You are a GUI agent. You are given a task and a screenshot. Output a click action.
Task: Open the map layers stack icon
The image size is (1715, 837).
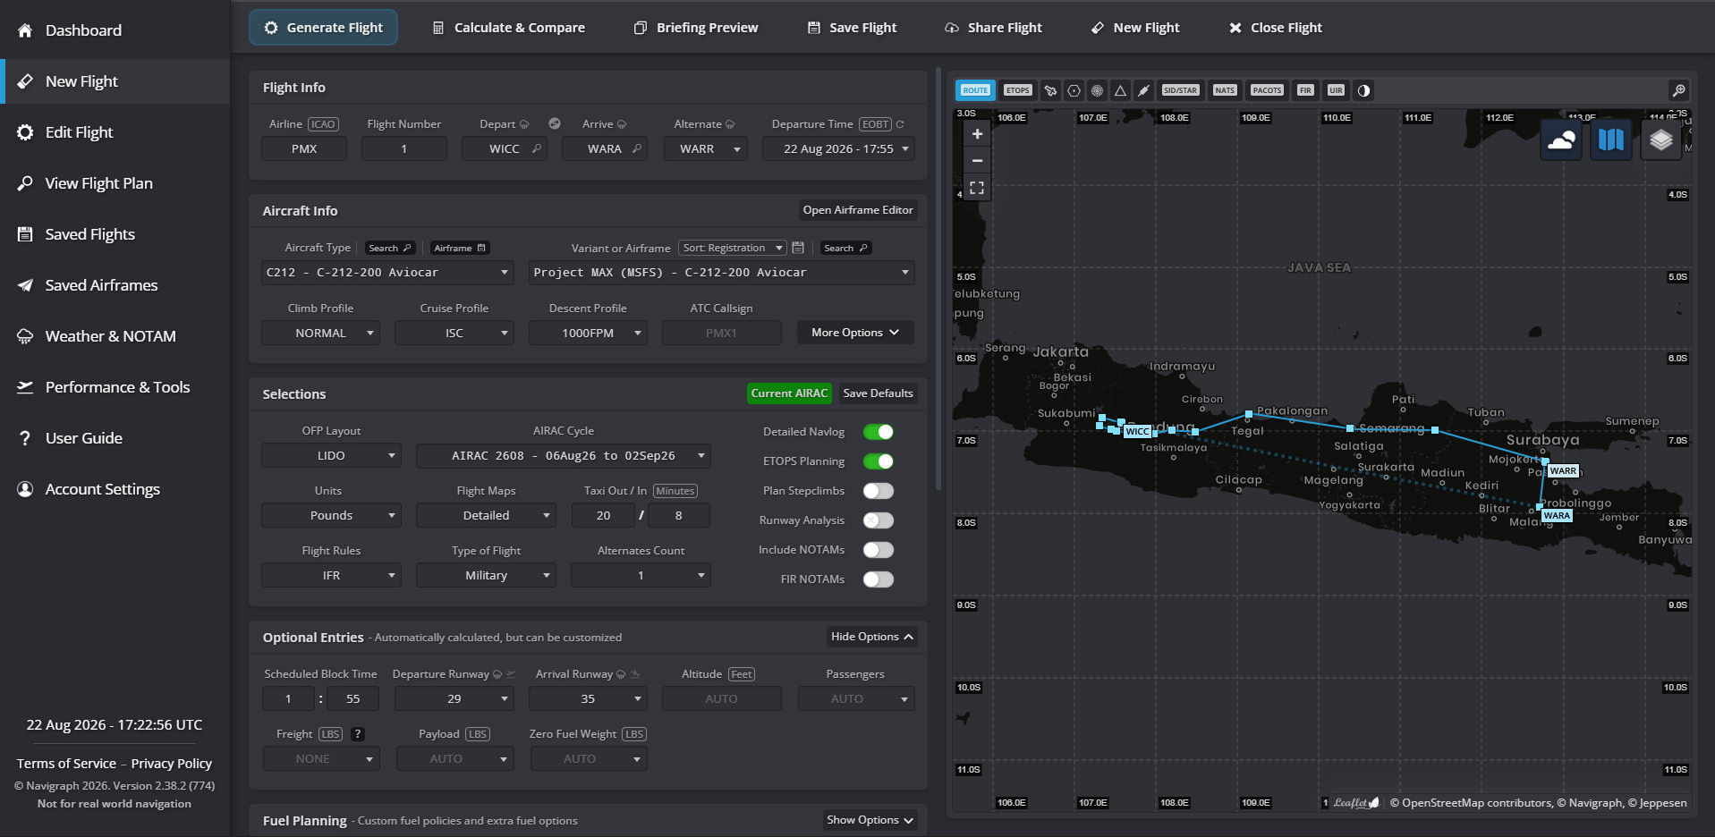1661,140
